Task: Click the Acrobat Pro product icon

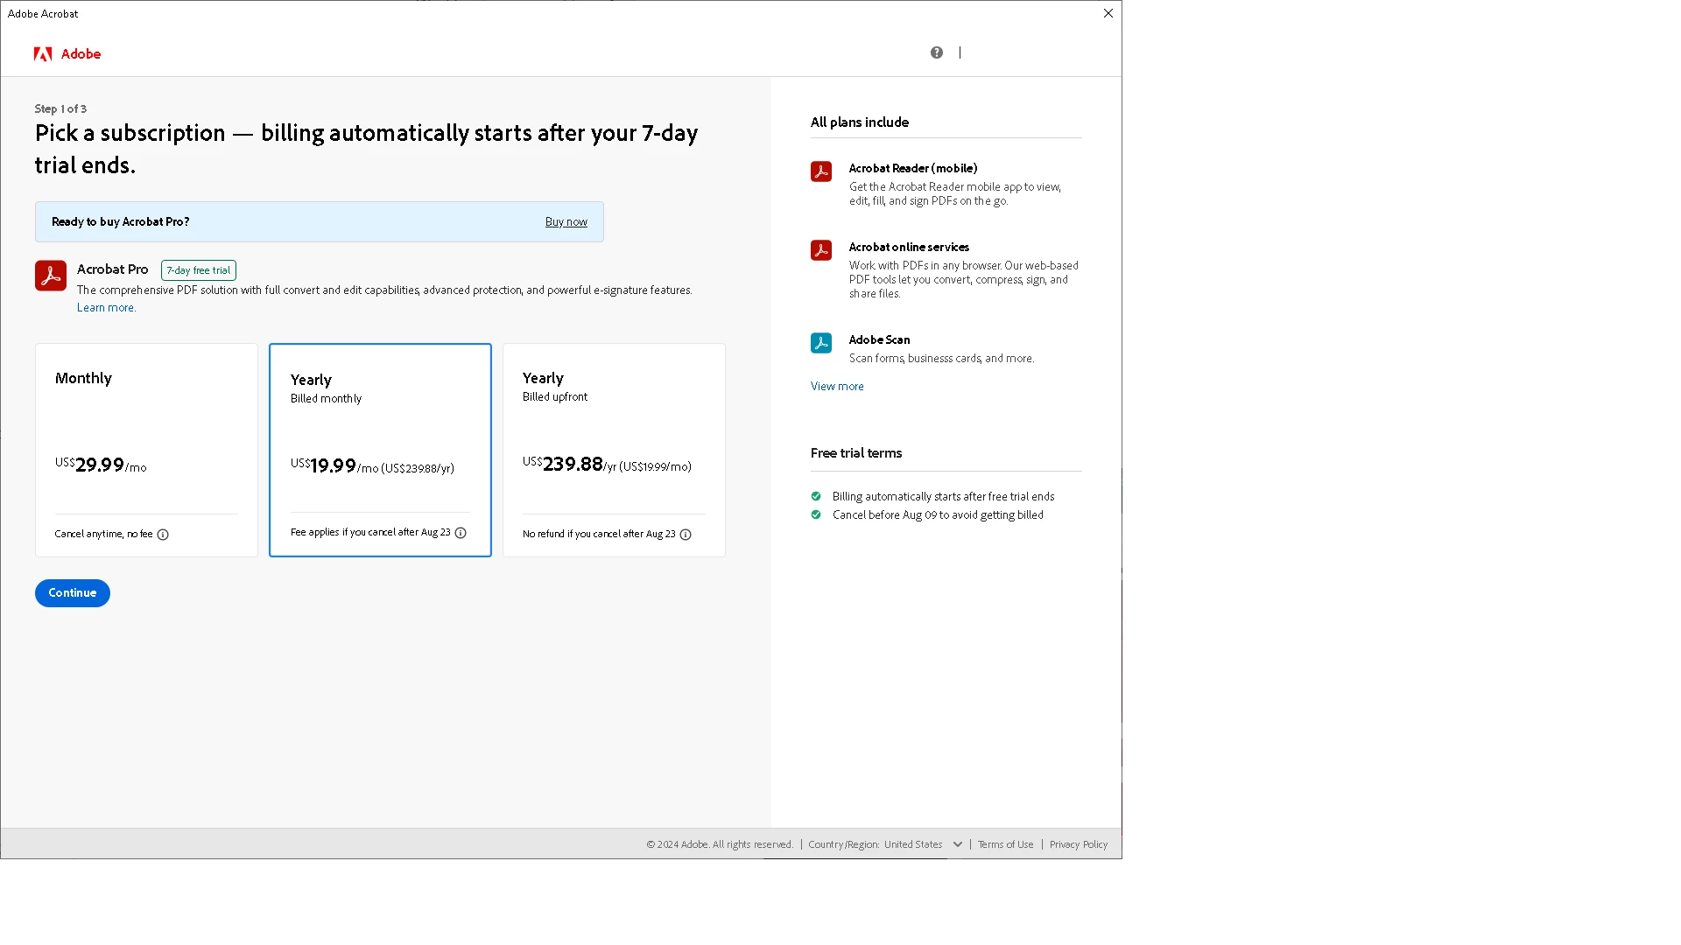Action: (51, 276)
